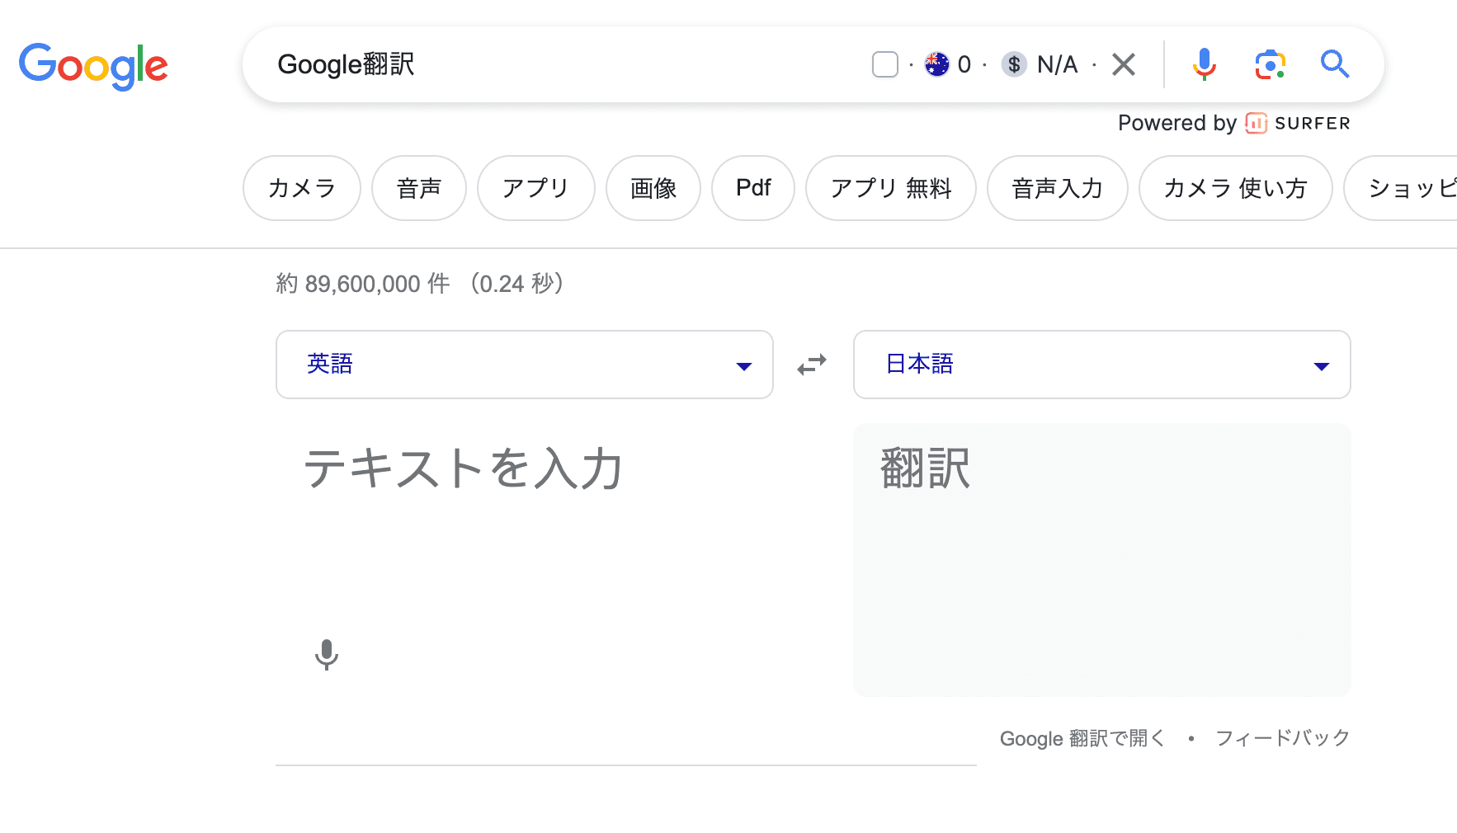Open the source language dropdown arrow

pos(743,365)
